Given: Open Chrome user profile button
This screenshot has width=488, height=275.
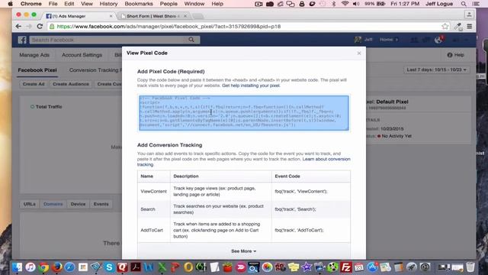Looking at the screenshot, I should point(469,15).
